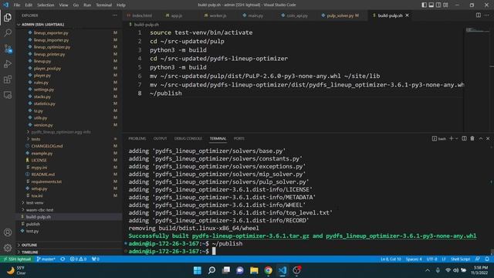Click the VS Code logo in title bar
Viewport: 494px width, 278px height.
pos(5,5)
